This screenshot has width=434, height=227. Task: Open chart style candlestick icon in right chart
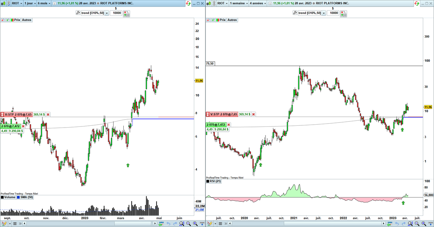click(x=209, y=3)
